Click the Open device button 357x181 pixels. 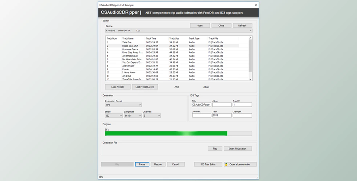(x=200, y=26)
